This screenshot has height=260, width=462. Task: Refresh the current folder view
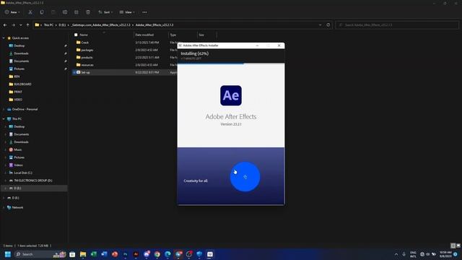(x=328, y=25)
